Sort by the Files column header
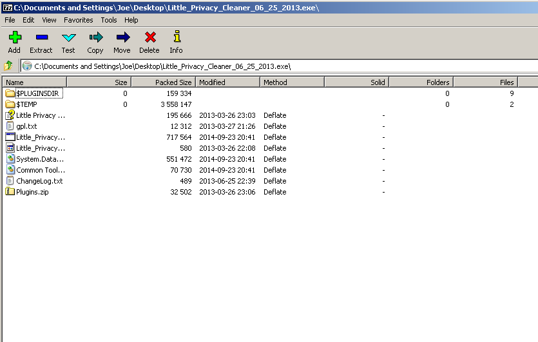 pos(486,82)
